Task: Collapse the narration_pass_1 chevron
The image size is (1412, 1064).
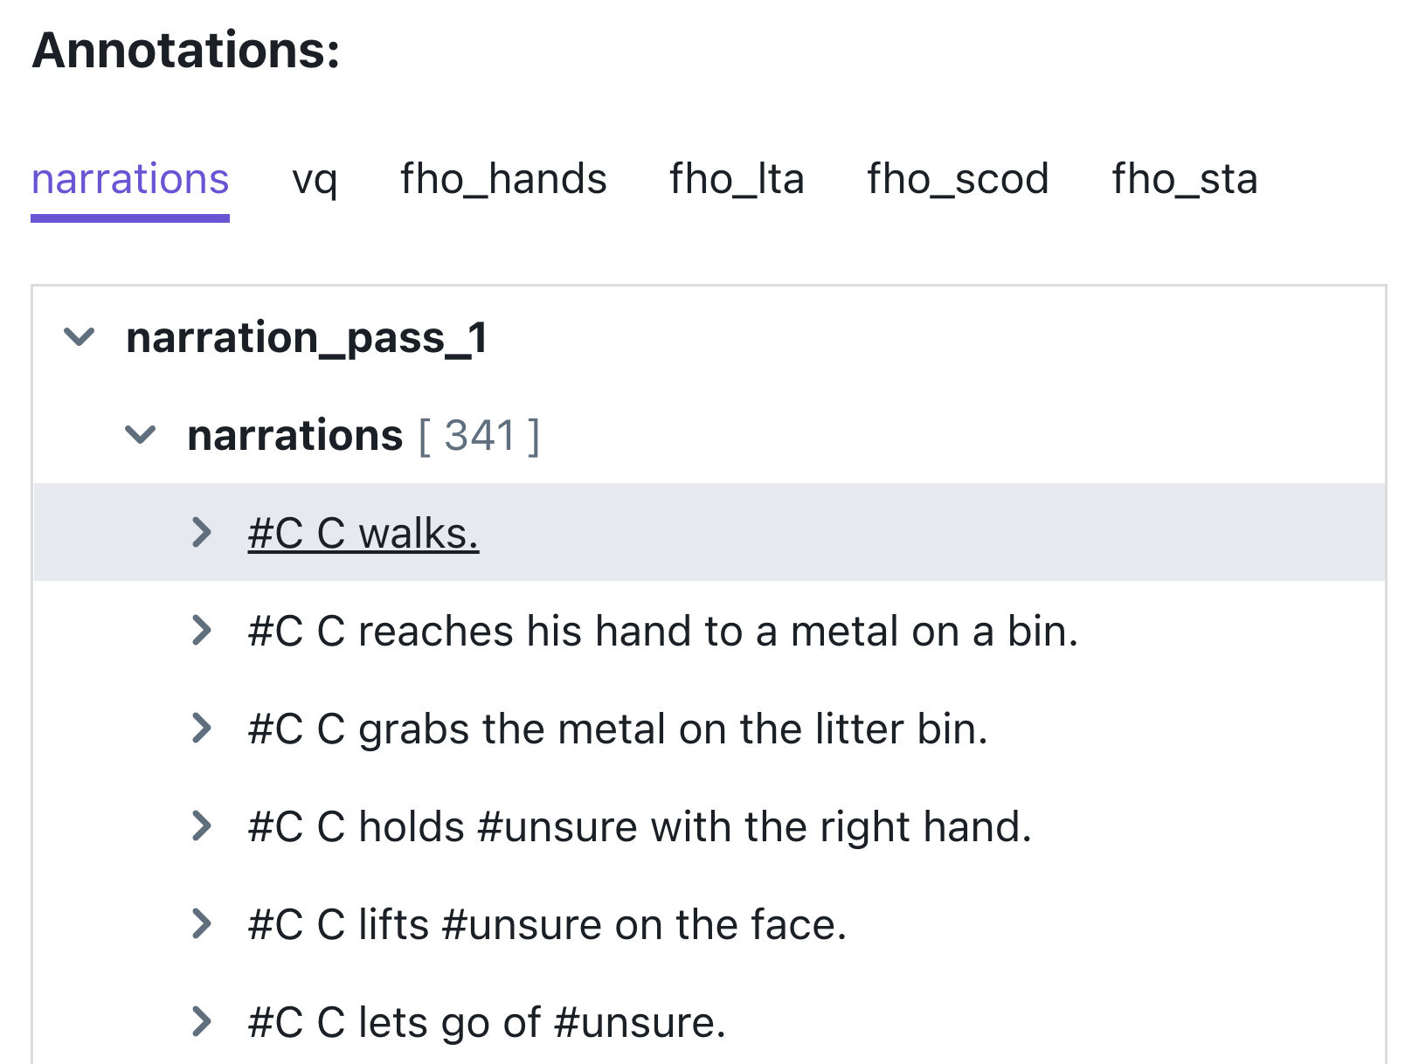Action: (x=80, y=337)
